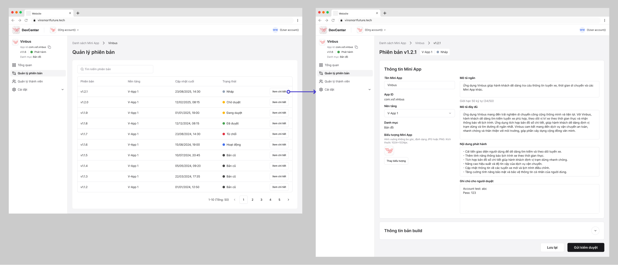The image size is (618, 265).
Task: Click Mô tả ngắn text area
Action: click(x=529, y=89)
